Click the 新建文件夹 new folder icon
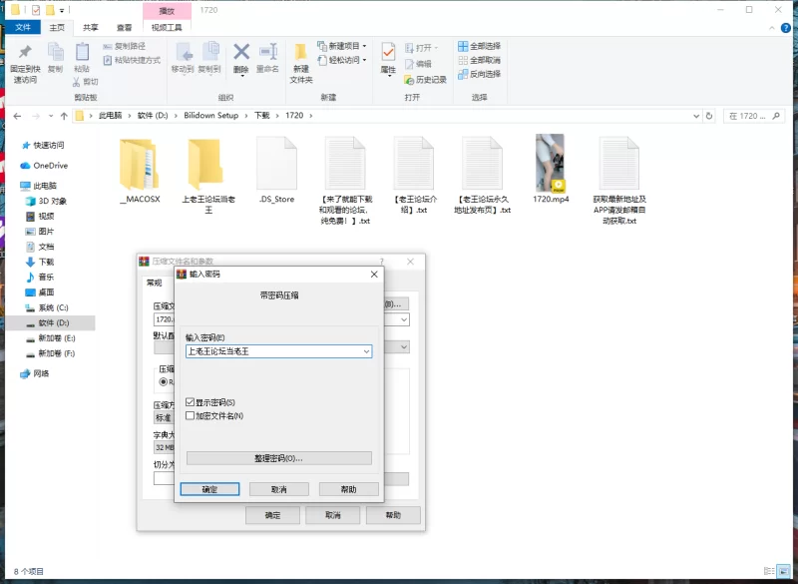 tap(301, 53)
